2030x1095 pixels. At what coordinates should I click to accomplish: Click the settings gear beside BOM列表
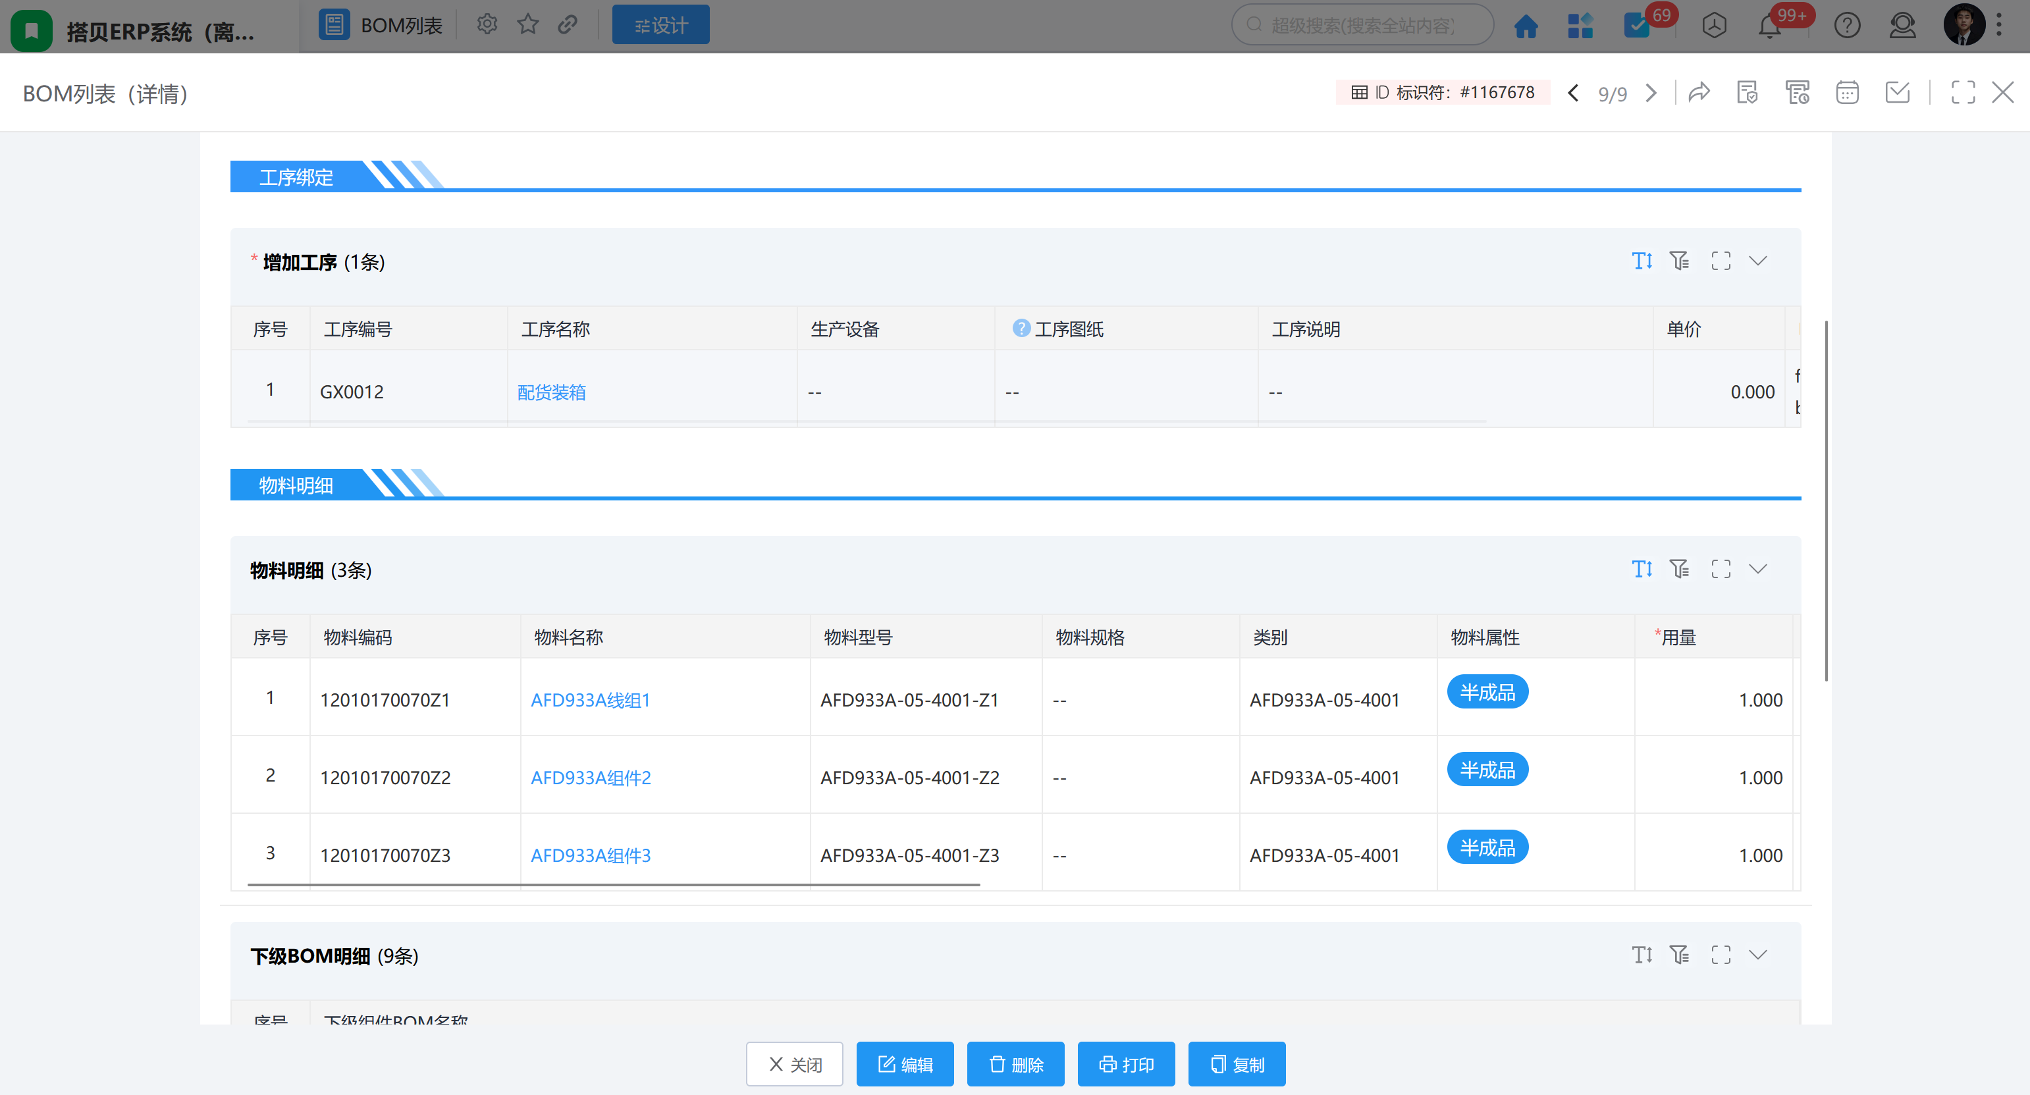coord(487,25)
